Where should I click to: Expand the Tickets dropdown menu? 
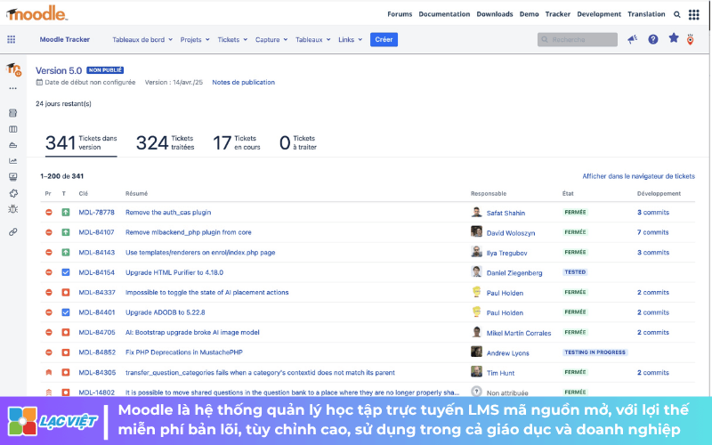point(232,39)
